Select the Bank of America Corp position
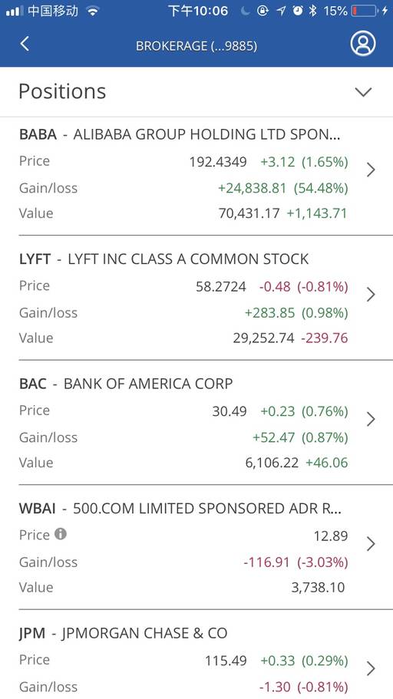 (196, 423)
